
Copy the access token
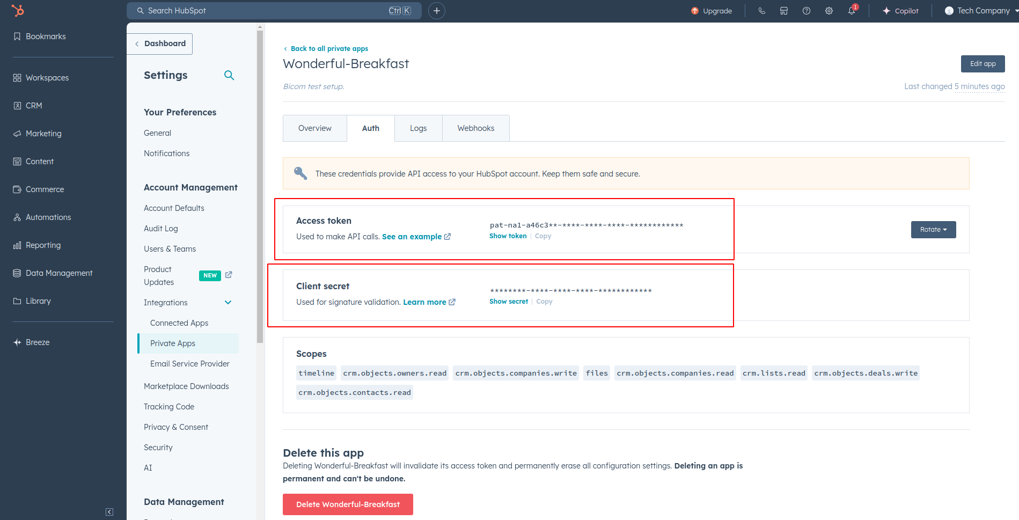543,236
